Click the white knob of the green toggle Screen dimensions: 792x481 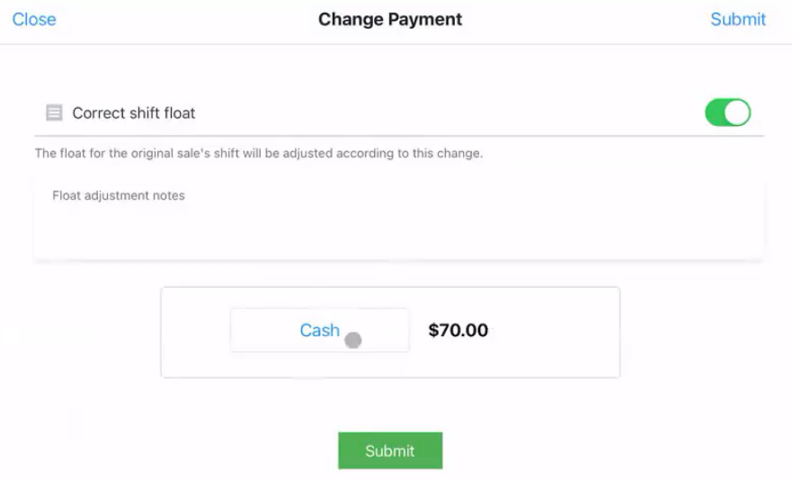point(737,113)
